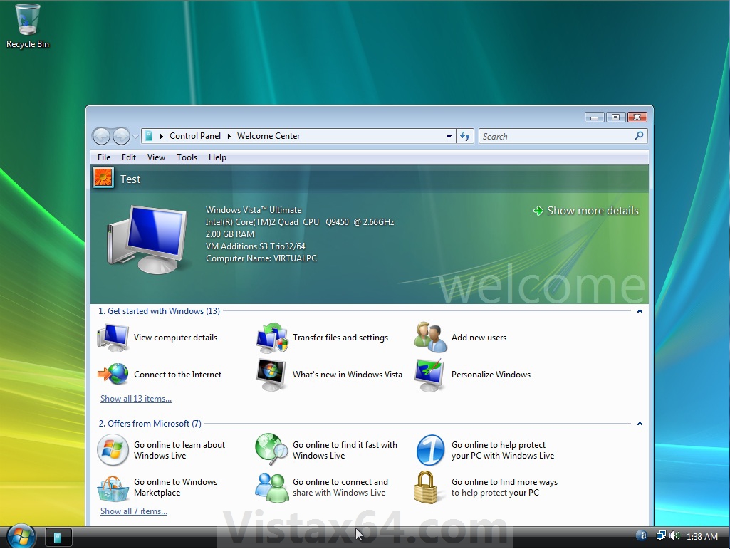730x549 pixels.
Task: Open the View menu
Action: [x=156, y=157]
